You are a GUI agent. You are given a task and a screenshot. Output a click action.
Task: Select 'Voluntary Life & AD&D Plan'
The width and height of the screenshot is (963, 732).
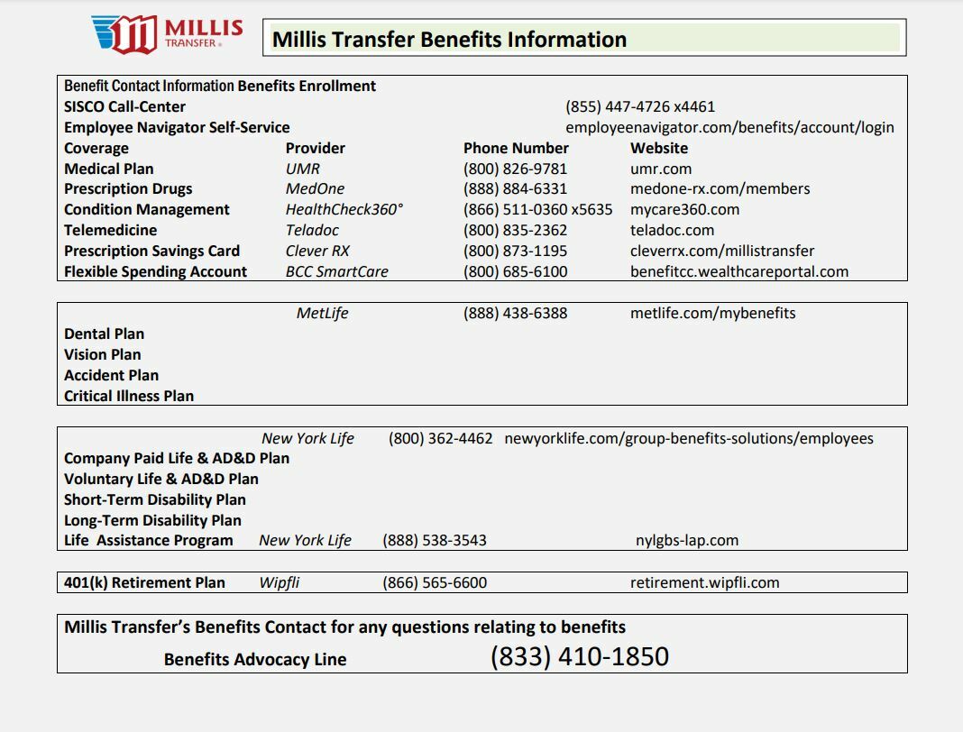coord(160,479)
